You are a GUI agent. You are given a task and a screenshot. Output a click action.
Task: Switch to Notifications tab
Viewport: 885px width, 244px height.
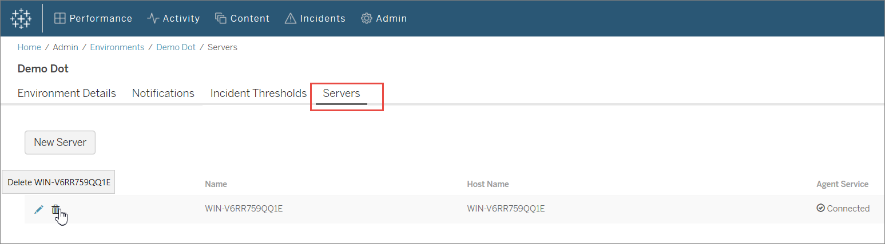point(163,93)
